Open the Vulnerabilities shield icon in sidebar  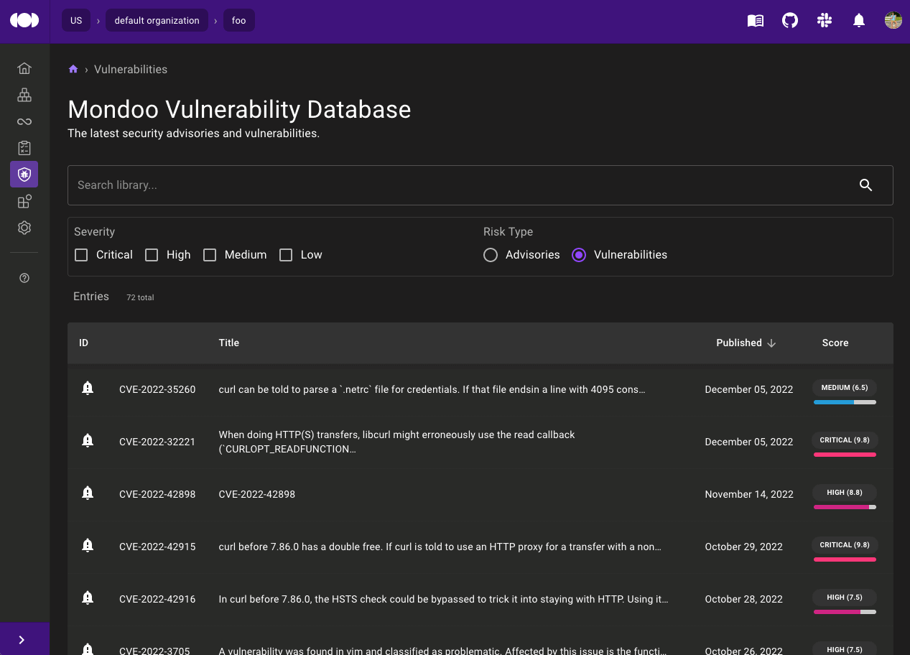coord(24,174)
